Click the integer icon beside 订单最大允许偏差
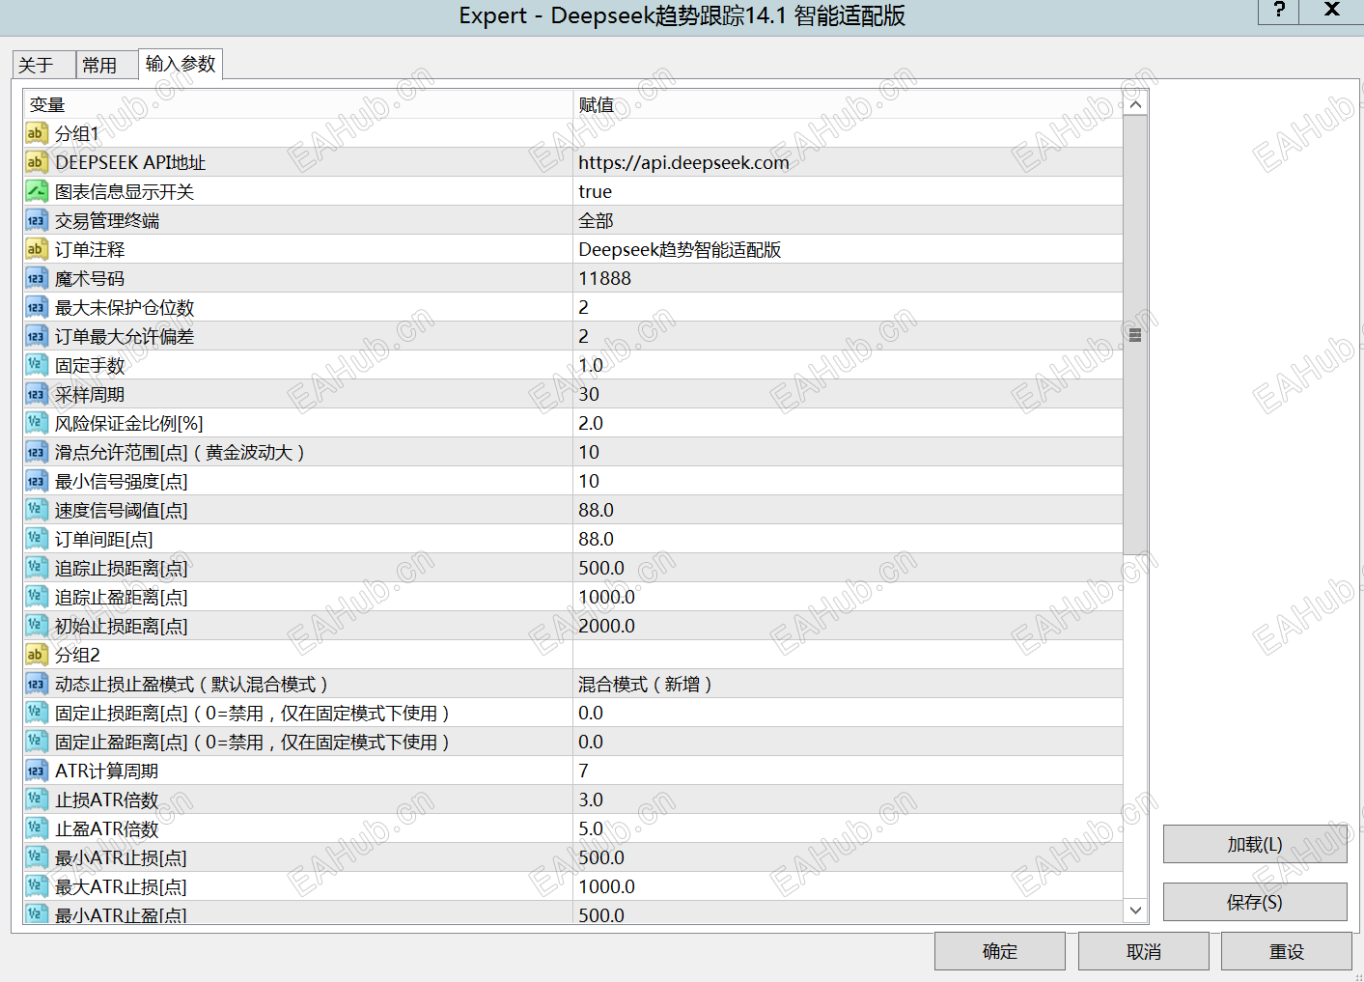 [x=36, y=336]
